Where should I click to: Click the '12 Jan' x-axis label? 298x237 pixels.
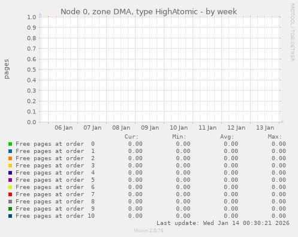coord(236,128)
